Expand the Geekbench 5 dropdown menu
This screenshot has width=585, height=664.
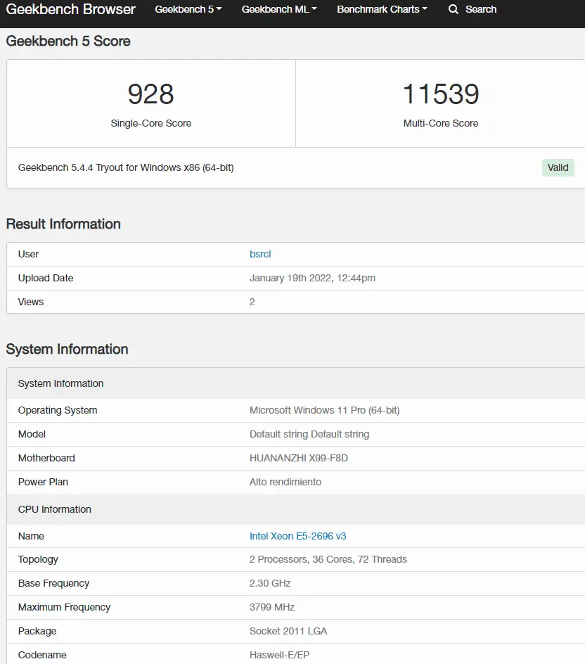pos(188,9)
